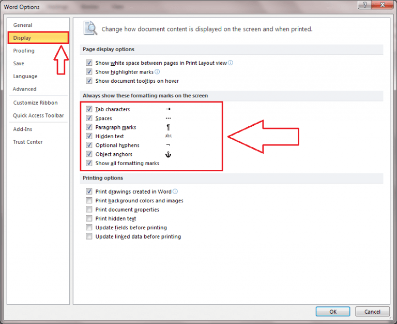Select Quick Access Toolbar category
The width and height of the screenshot is (397, 324).
[x=38, y=115]
